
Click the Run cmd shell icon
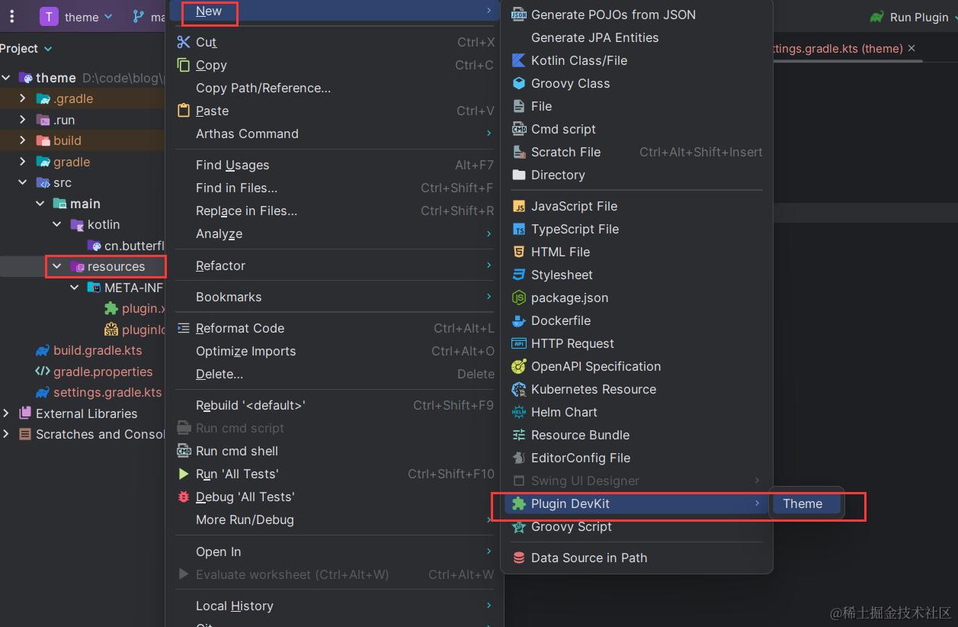pyautogui.click(x=184, y=451)
